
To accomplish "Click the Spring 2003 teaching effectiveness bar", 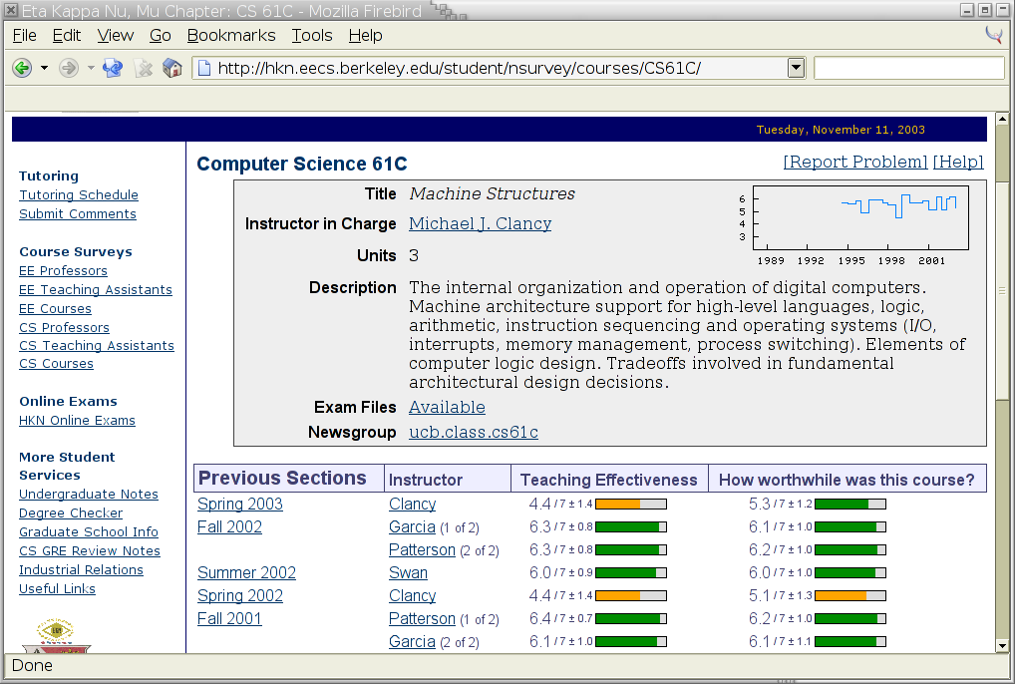I will [630, 505].
